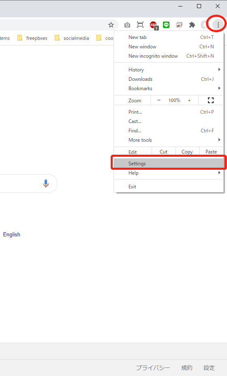This screenshot has width=227, height=376.
Task: Open the プライバシー footer link
Action: point(153,367)
